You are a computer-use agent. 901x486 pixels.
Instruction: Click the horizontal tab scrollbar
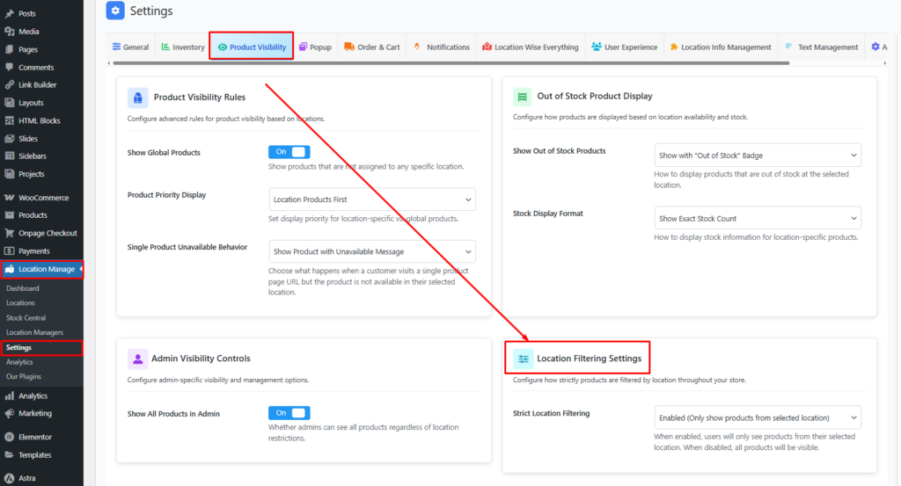click(493, 63)
